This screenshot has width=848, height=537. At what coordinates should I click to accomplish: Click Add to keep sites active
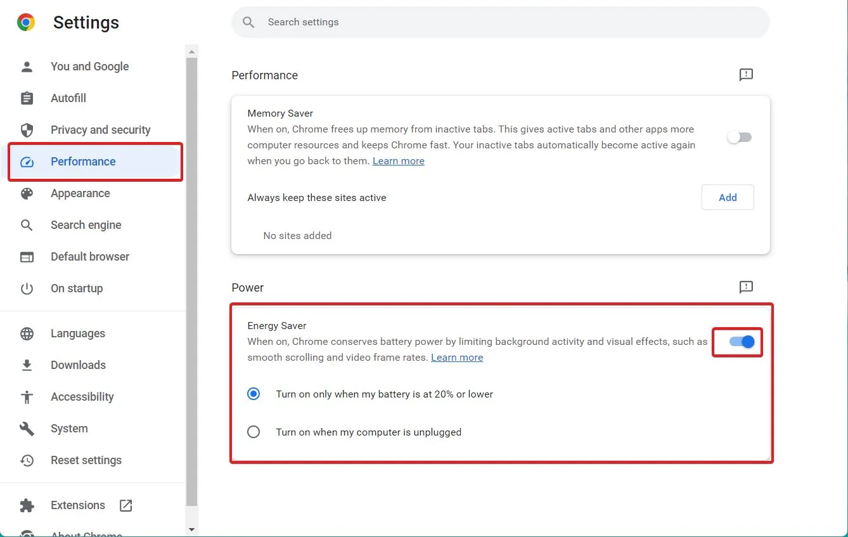[728, 197]
